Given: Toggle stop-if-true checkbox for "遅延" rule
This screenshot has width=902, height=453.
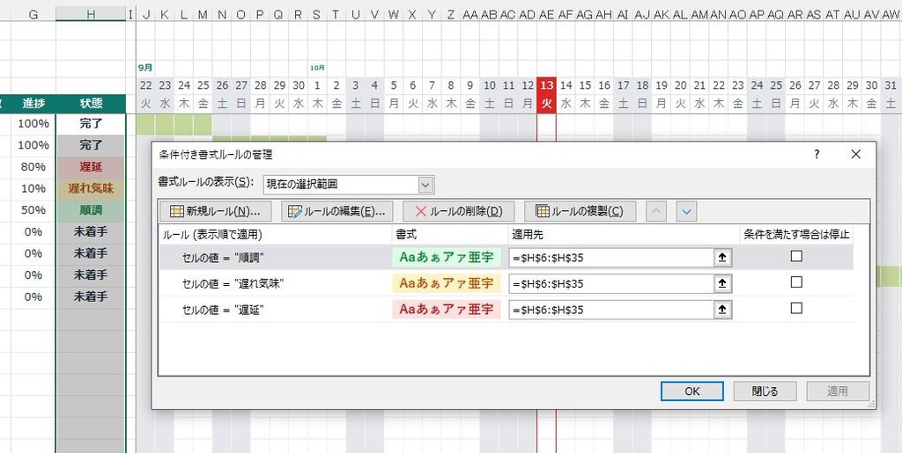Looking at the screenshot, I should 796,309.
